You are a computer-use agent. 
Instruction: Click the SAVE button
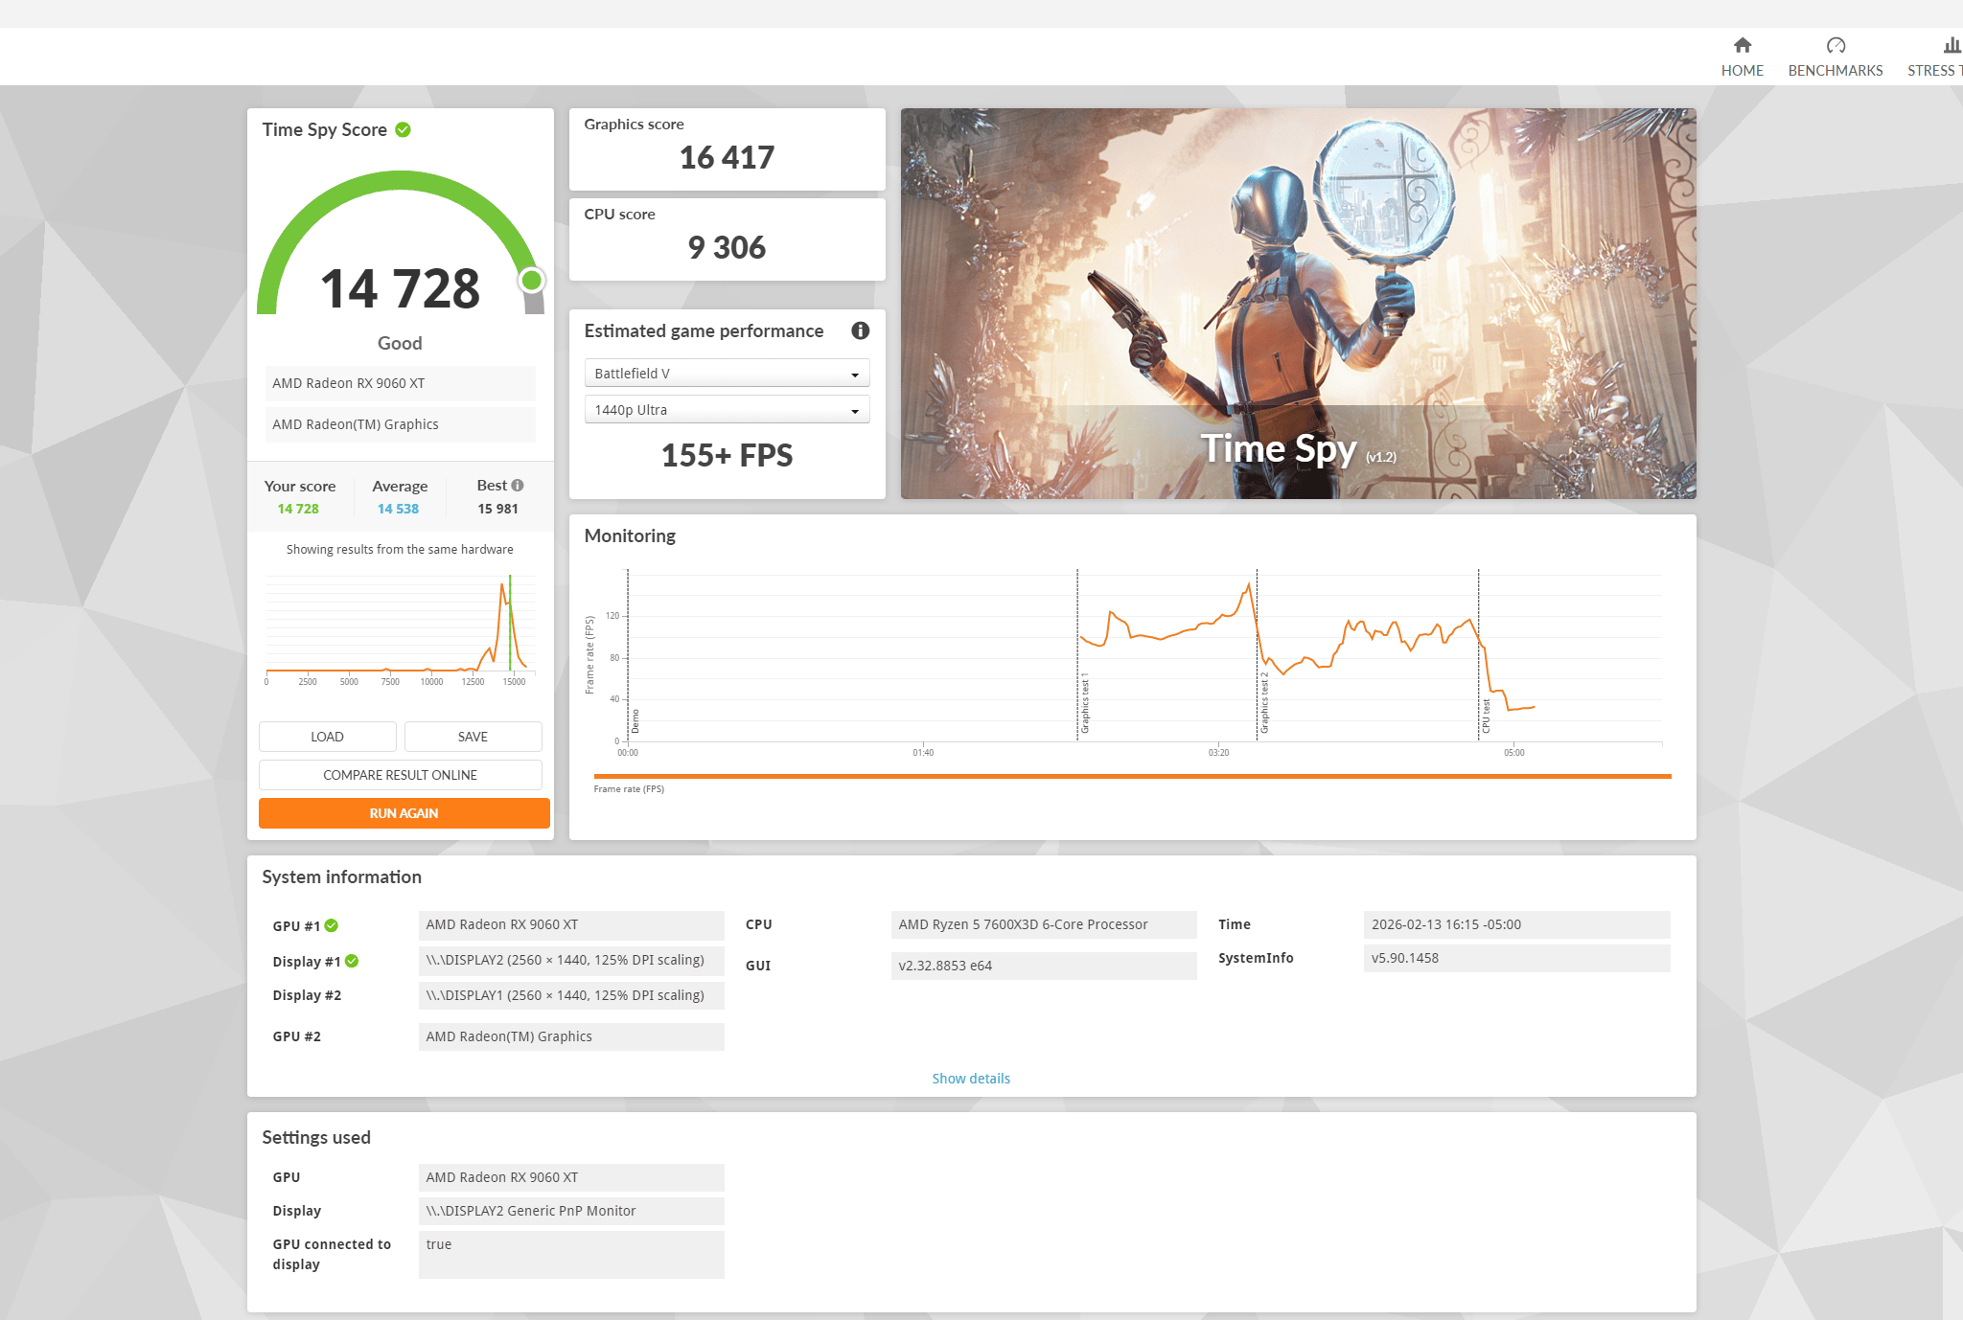click(x=473, y=737)
